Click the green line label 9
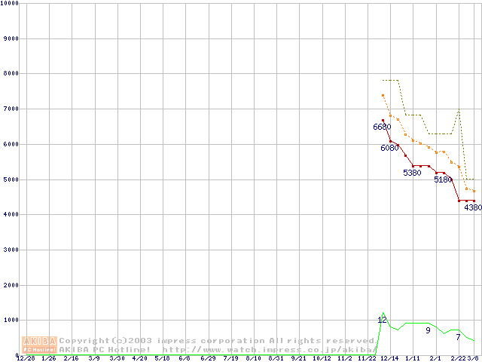Viewport: 482px width, 362px height. coord(428,330)
